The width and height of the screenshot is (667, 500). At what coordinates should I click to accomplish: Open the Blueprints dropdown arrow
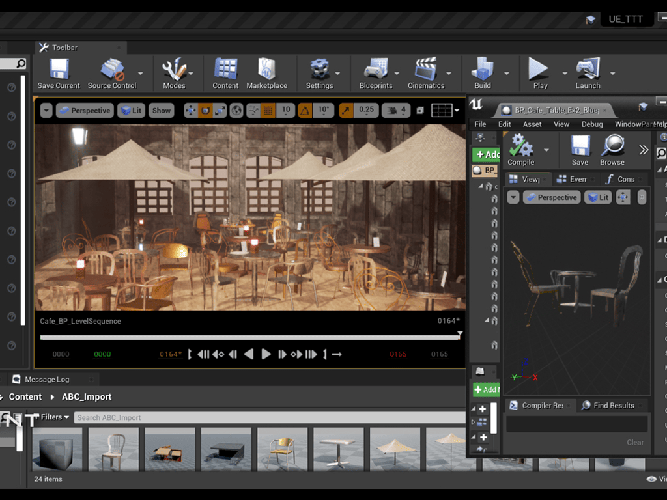[397, 74]
